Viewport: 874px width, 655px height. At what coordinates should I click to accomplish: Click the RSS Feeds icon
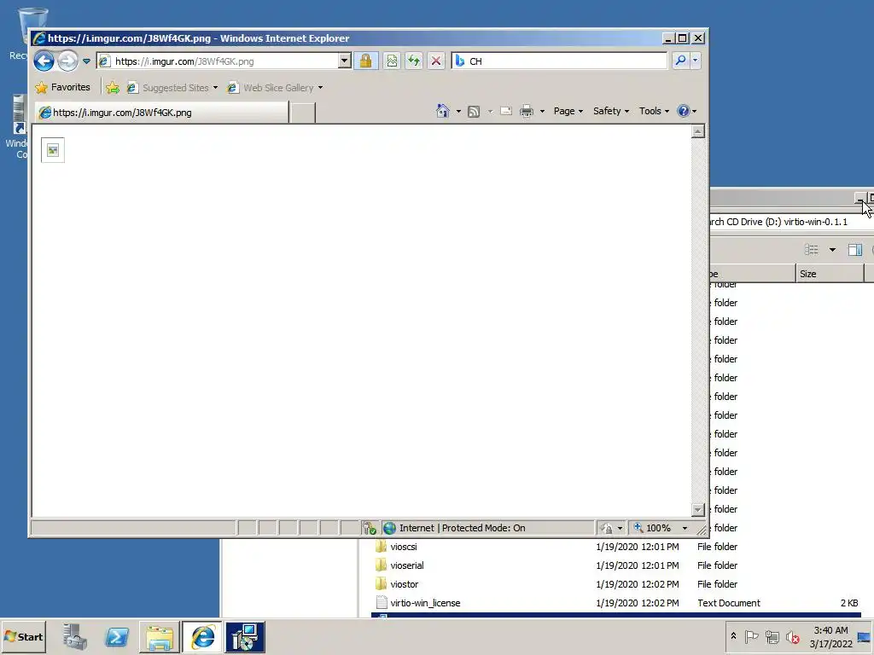click(x=473, y=112)
